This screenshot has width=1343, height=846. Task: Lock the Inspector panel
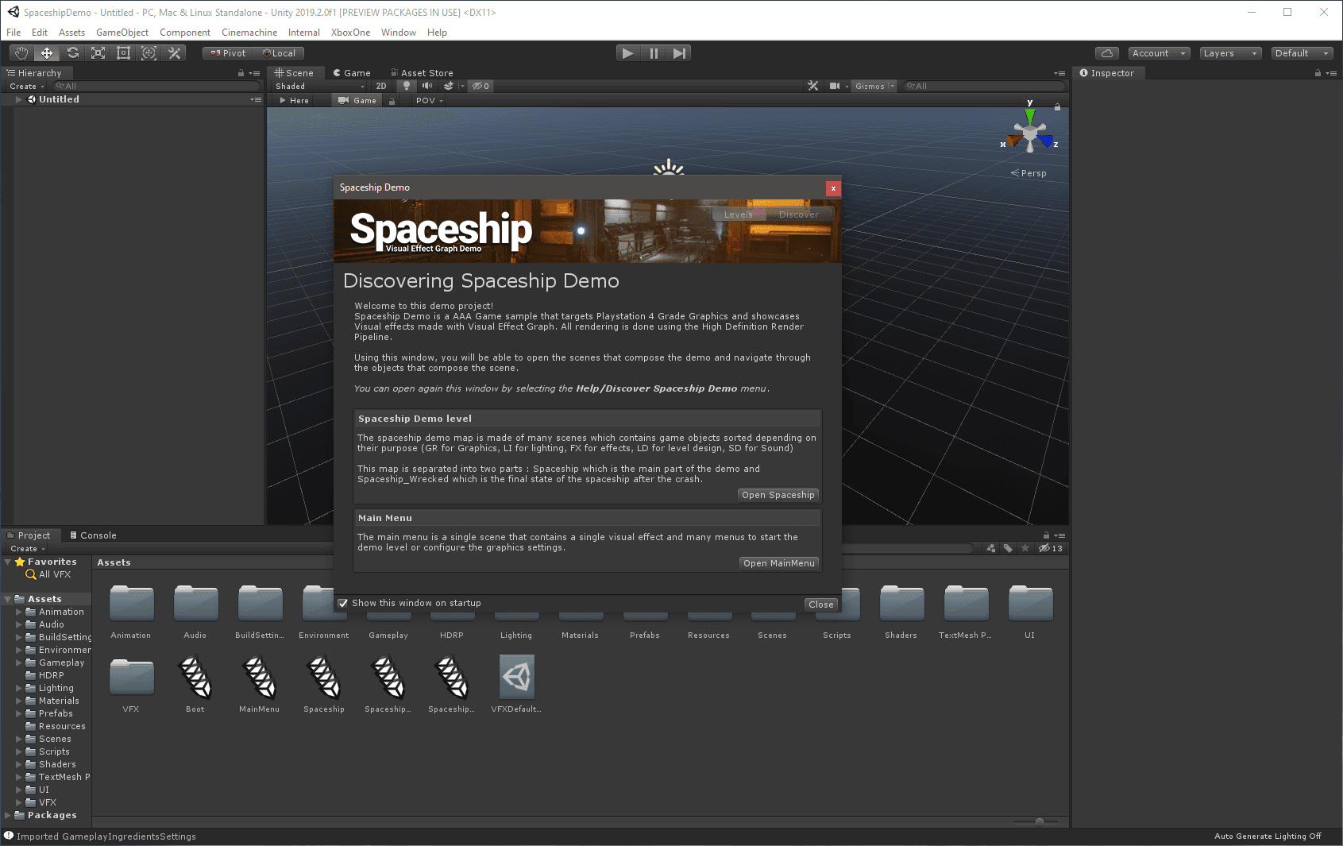click(1318, 73)
